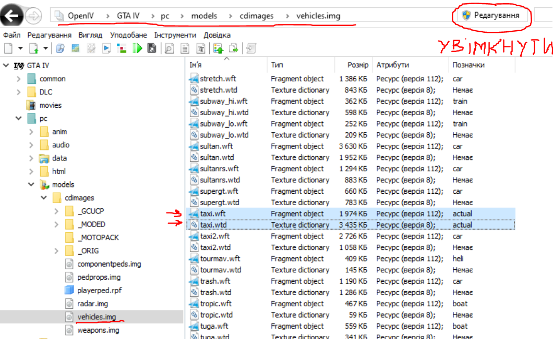Click the blue play document toolbar icon
Screen dimensions: 553x339
106,48
